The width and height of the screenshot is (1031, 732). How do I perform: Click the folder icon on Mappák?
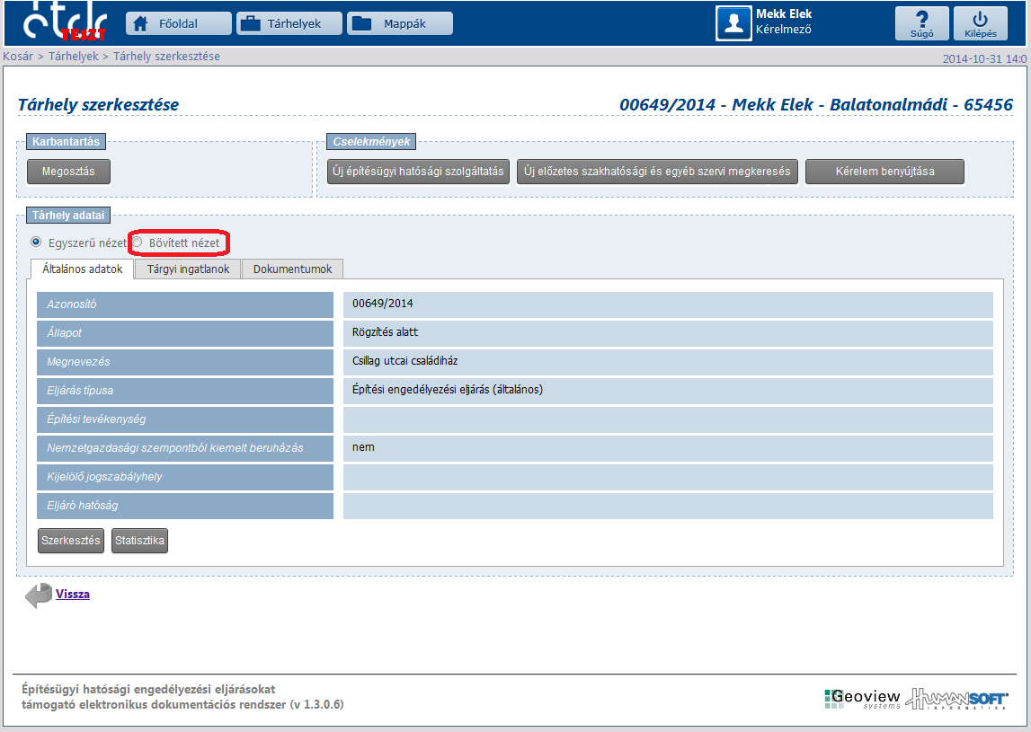tap(361, 23)
